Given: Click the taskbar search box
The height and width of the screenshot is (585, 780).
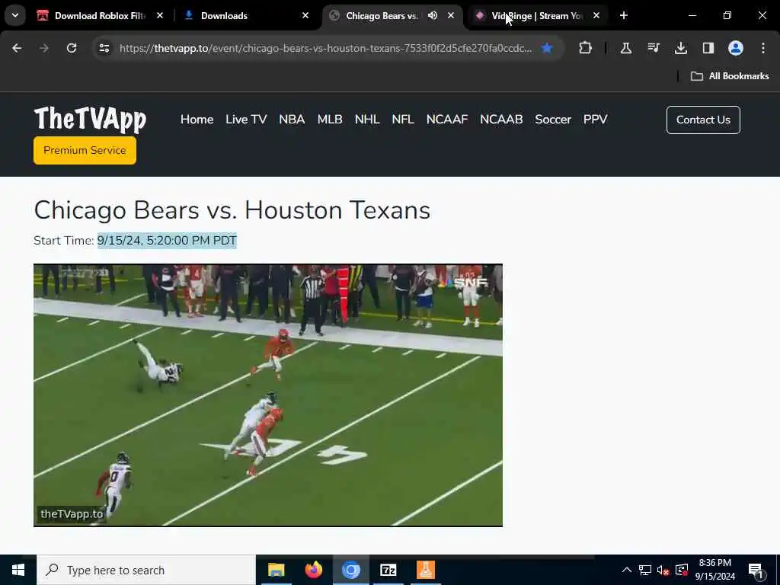Looking at the screenshot, I should point(146,570).
